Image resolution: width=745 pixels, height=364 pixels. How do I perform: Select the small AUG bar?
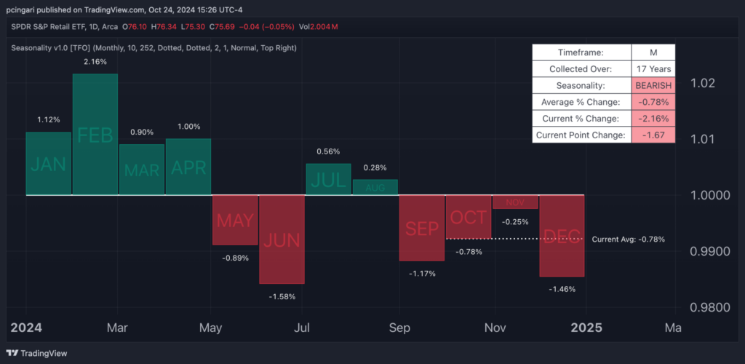point(375,187)
